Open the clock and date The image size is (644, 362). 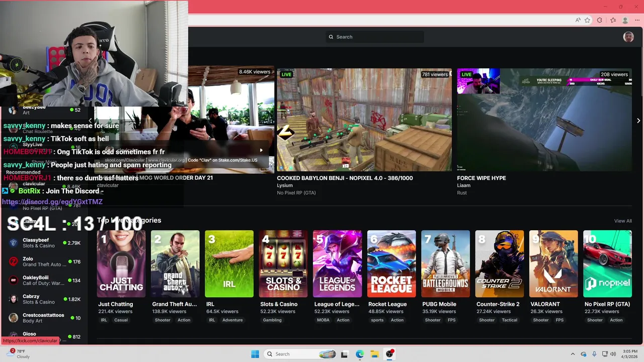click(630, 354)
